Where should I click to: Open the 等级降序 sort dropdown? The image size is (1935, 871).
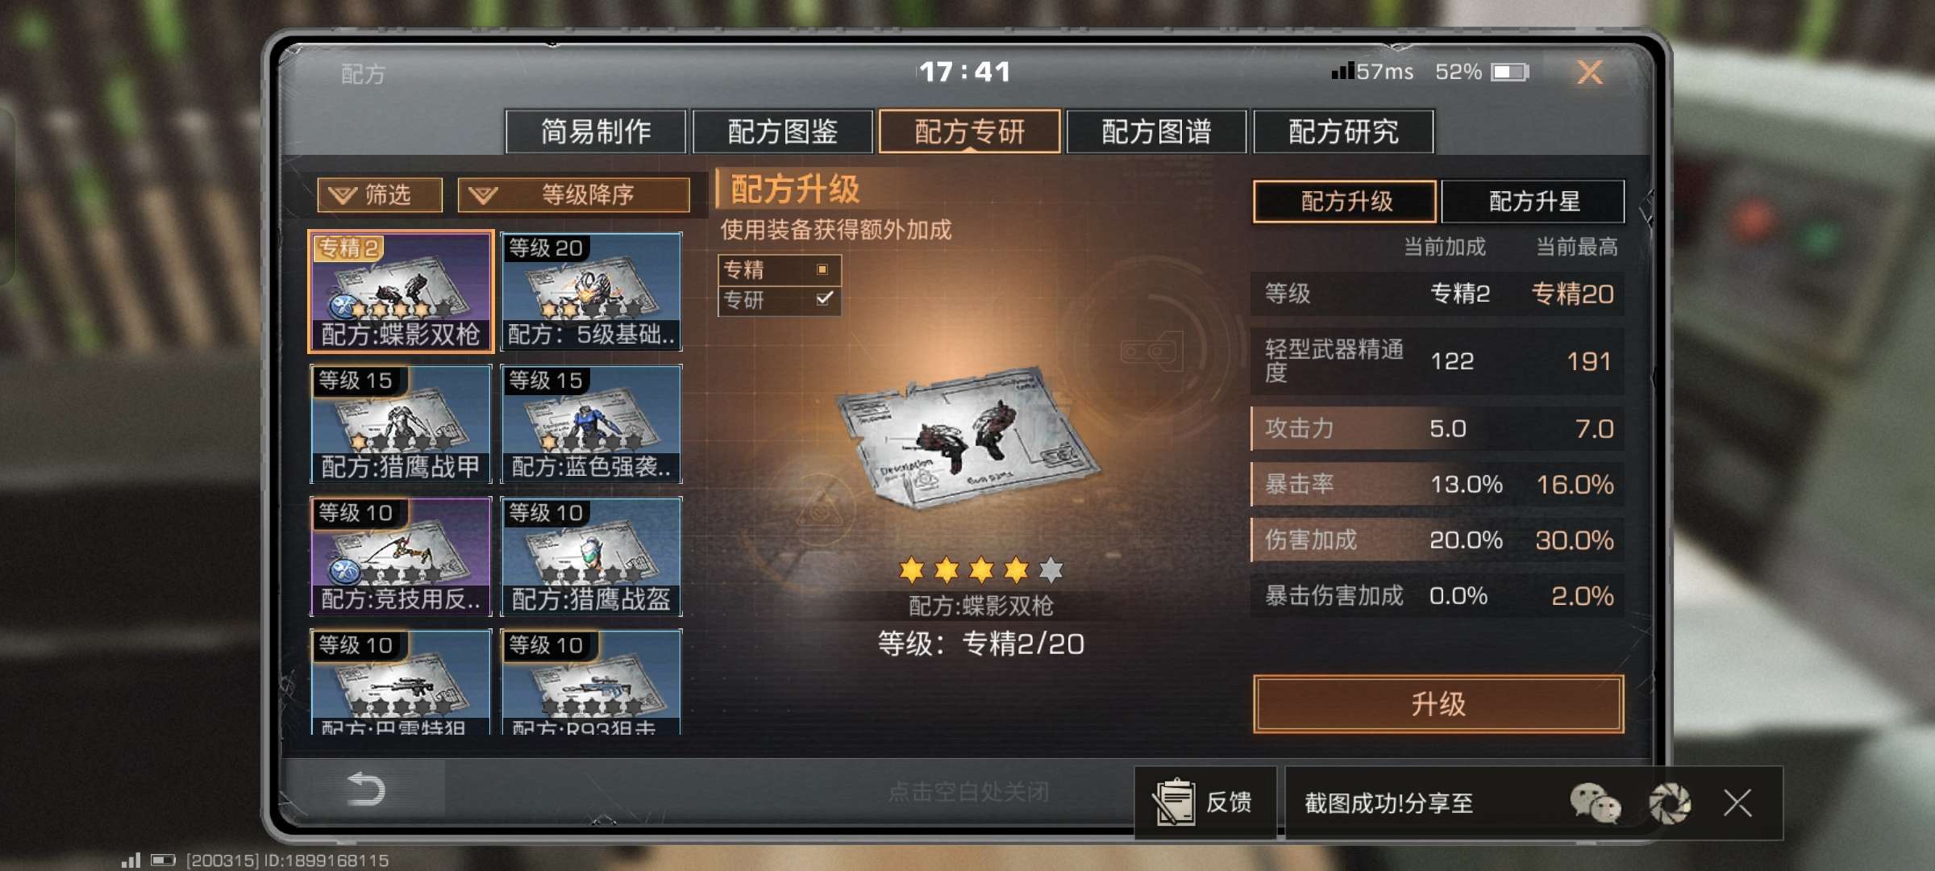573,195
